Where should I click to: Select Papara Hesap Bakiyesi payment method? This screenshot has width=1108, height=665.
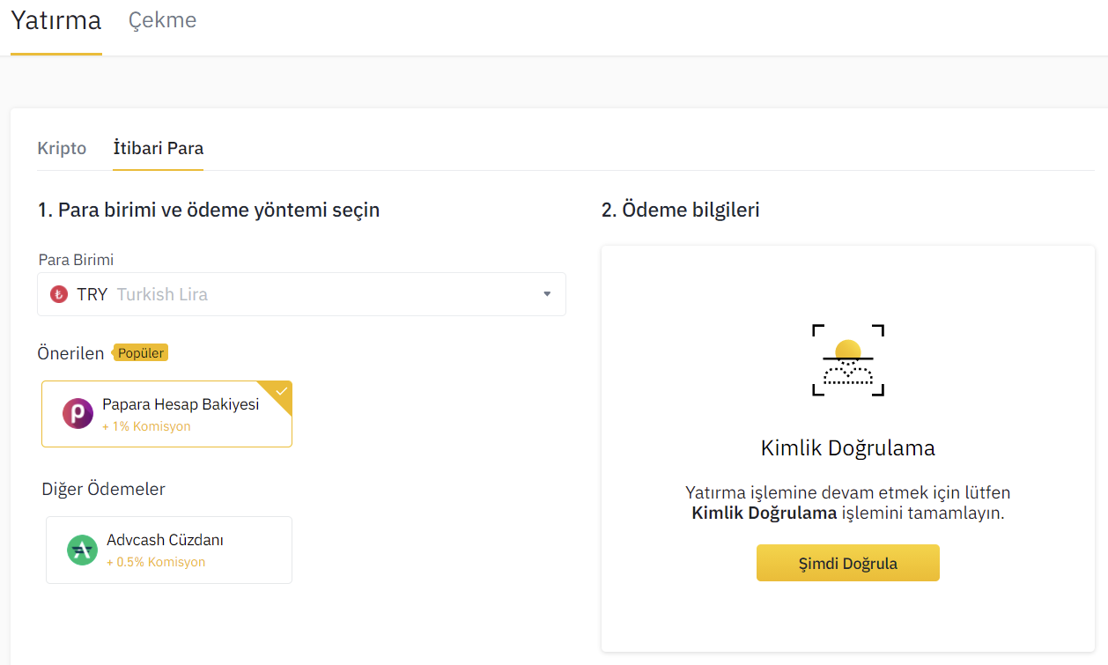click(181, 405)
